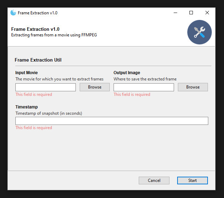
Task: Click the Frame Extraction Util section heading
Action: (x=38, y=60)
